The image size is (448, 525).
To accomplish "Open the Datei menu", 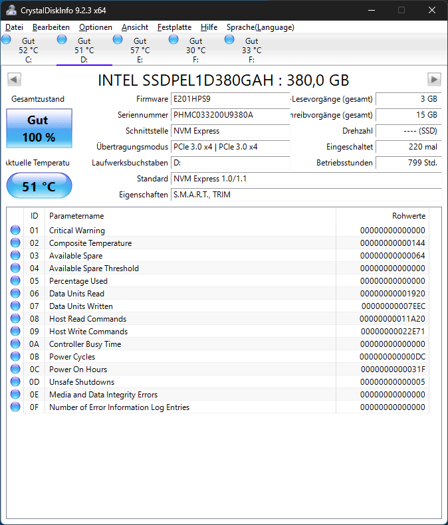I will [x=15, y=27].
